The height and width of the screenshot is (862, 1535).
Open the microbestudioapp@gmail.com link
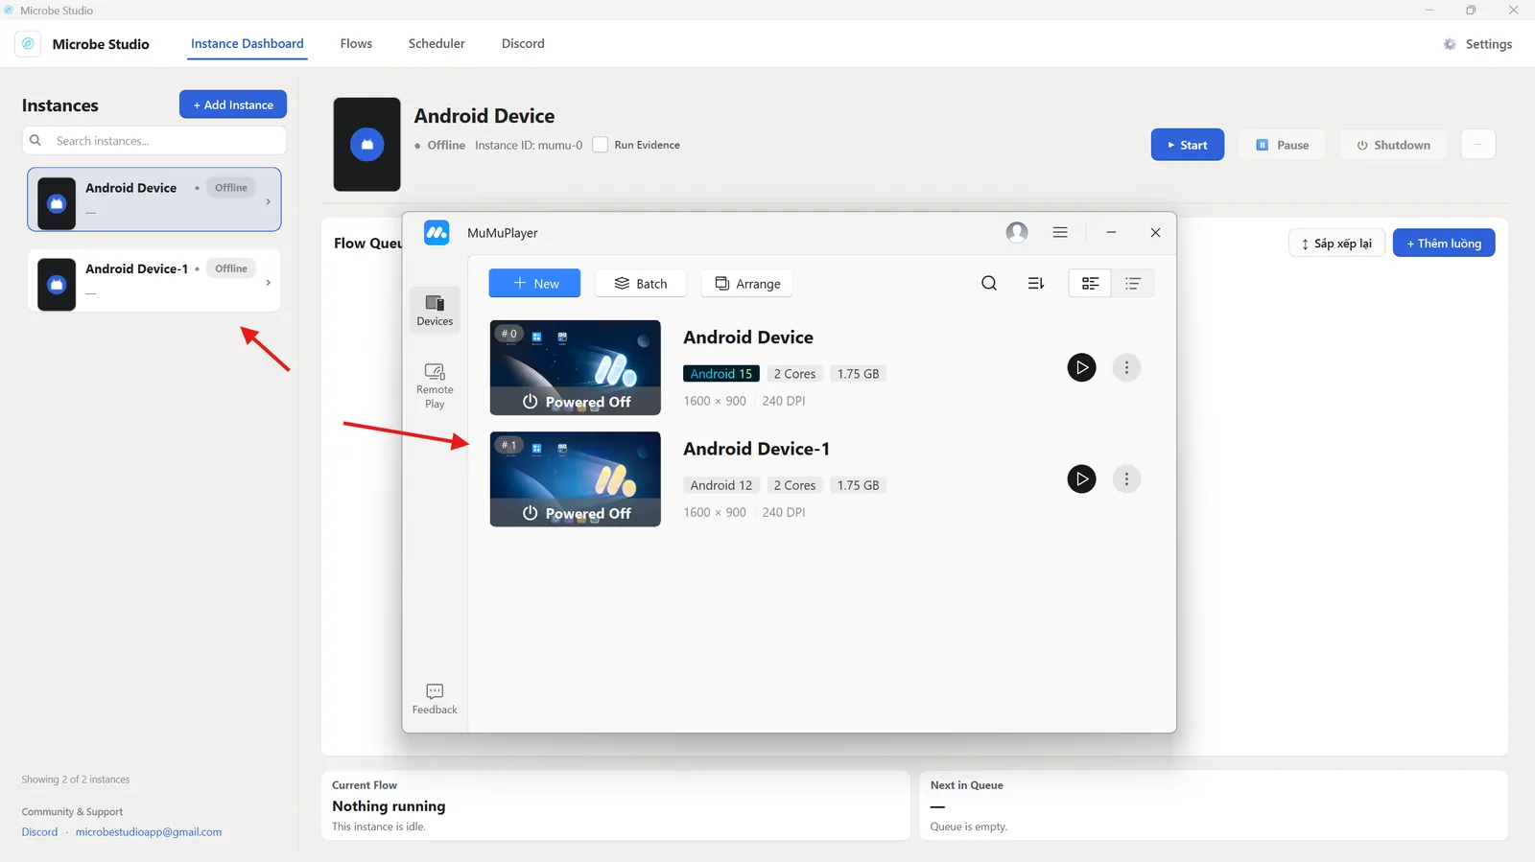[149, 832]
